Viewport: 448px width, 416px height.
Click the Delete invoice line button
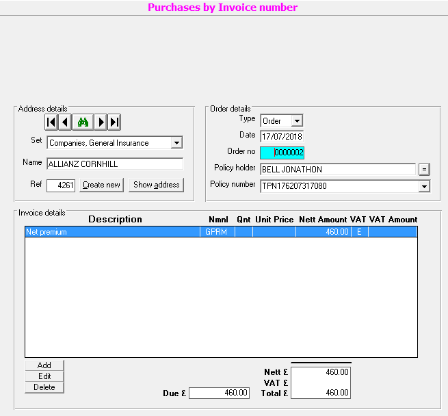[44, 387]
